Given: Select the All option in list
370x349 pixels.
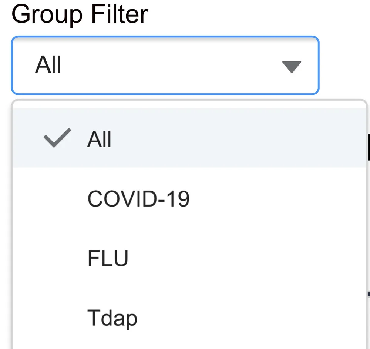Looking at the screenshot, I should point(189,138).
